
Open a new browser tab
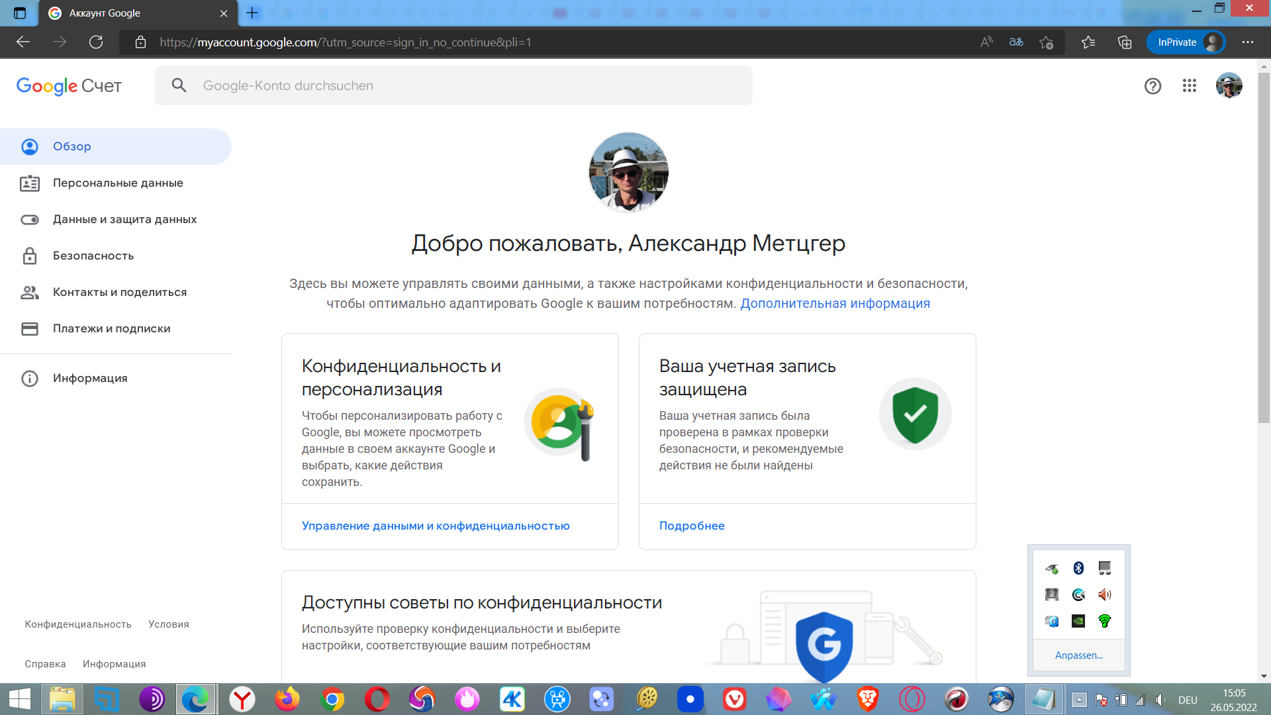point(252,13)
